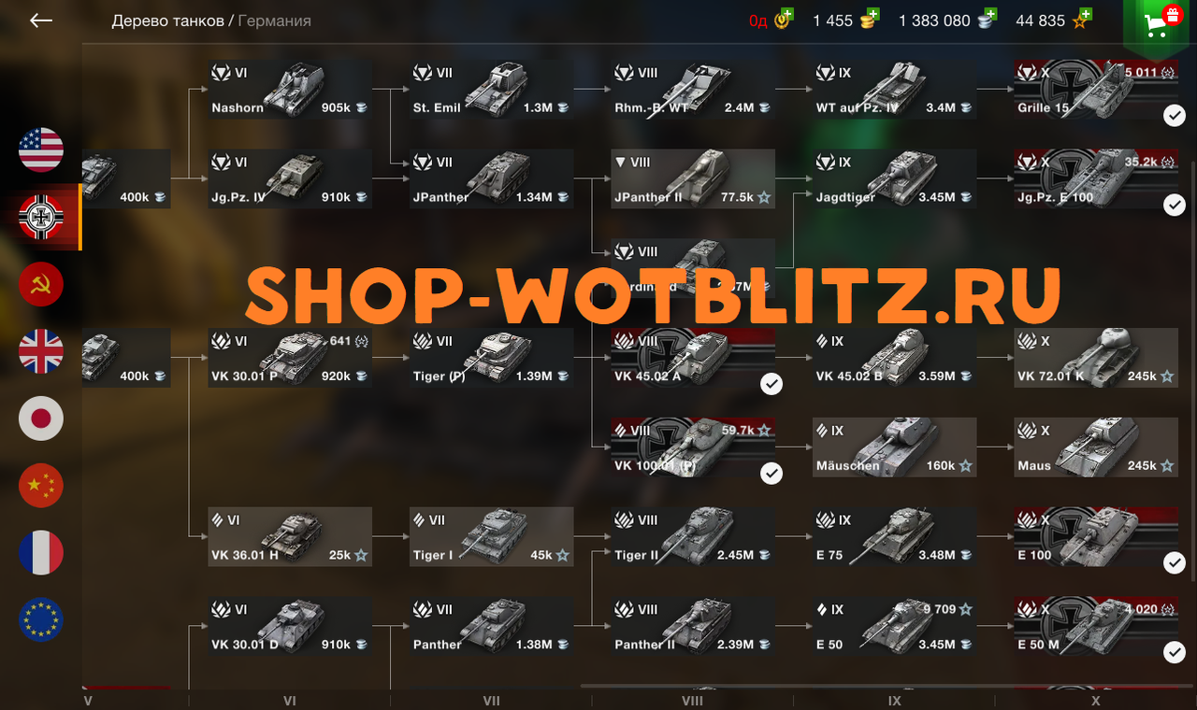Image resolution: width=1197 pixels, height=710 pixels.
Task: Select the Tiger I tank card
Action: (x=491, y=536)
